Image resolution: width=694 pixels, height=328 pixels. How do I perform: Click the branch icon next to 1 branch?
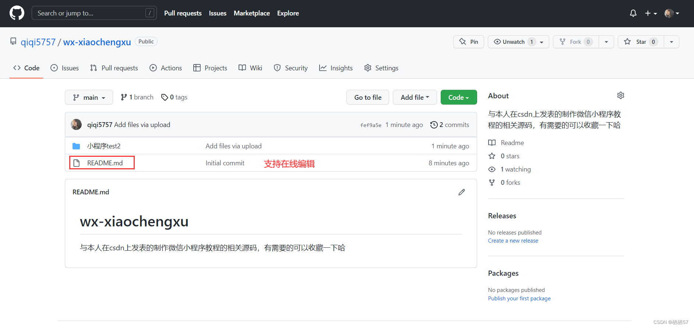click(x=124, y=97)
